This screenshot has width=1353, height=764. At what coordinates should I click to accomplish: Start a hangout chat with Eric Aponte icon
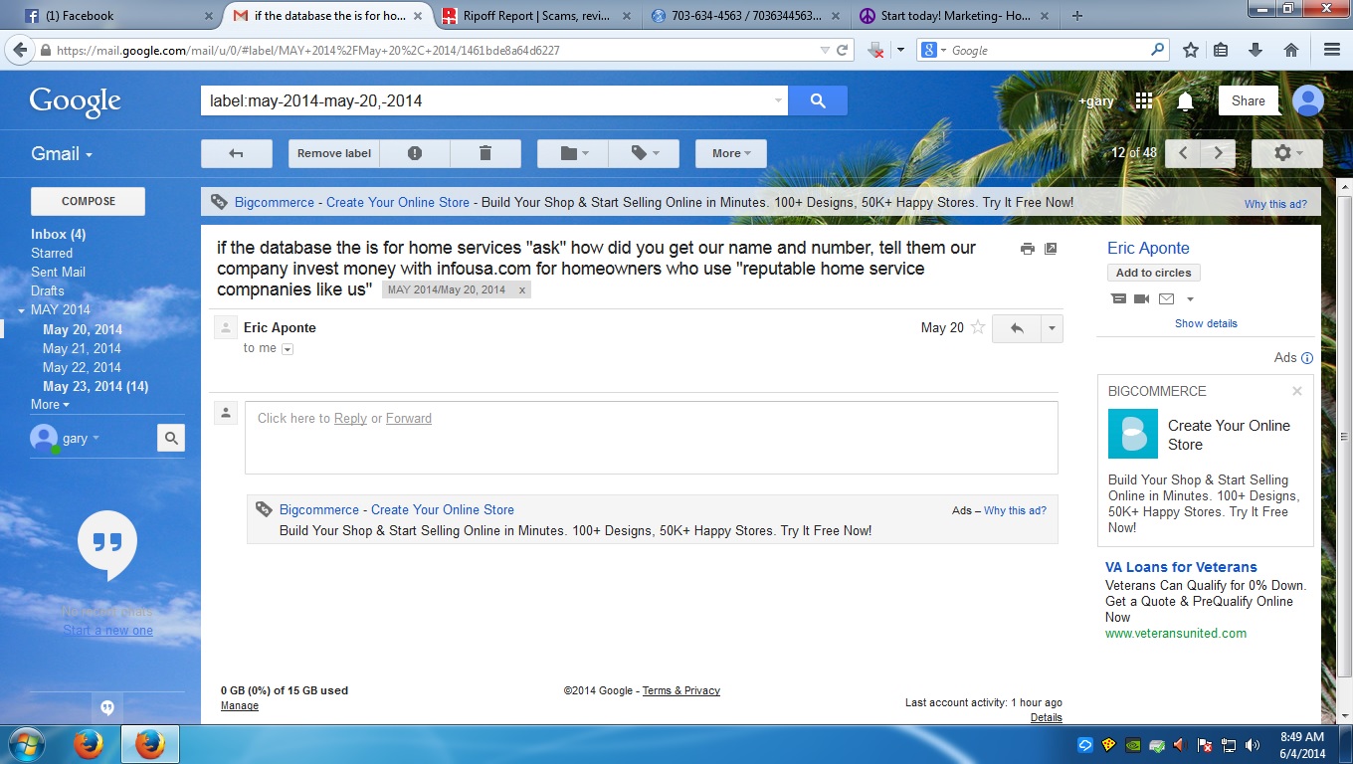[x=1118, y=298]
